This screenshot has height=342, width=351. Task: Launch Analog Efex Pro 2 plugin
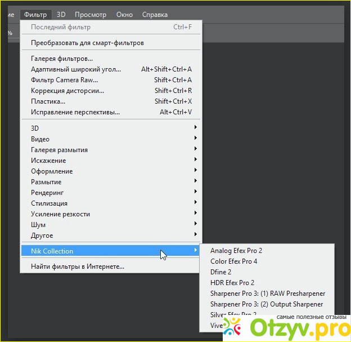[x=236, y=251]
